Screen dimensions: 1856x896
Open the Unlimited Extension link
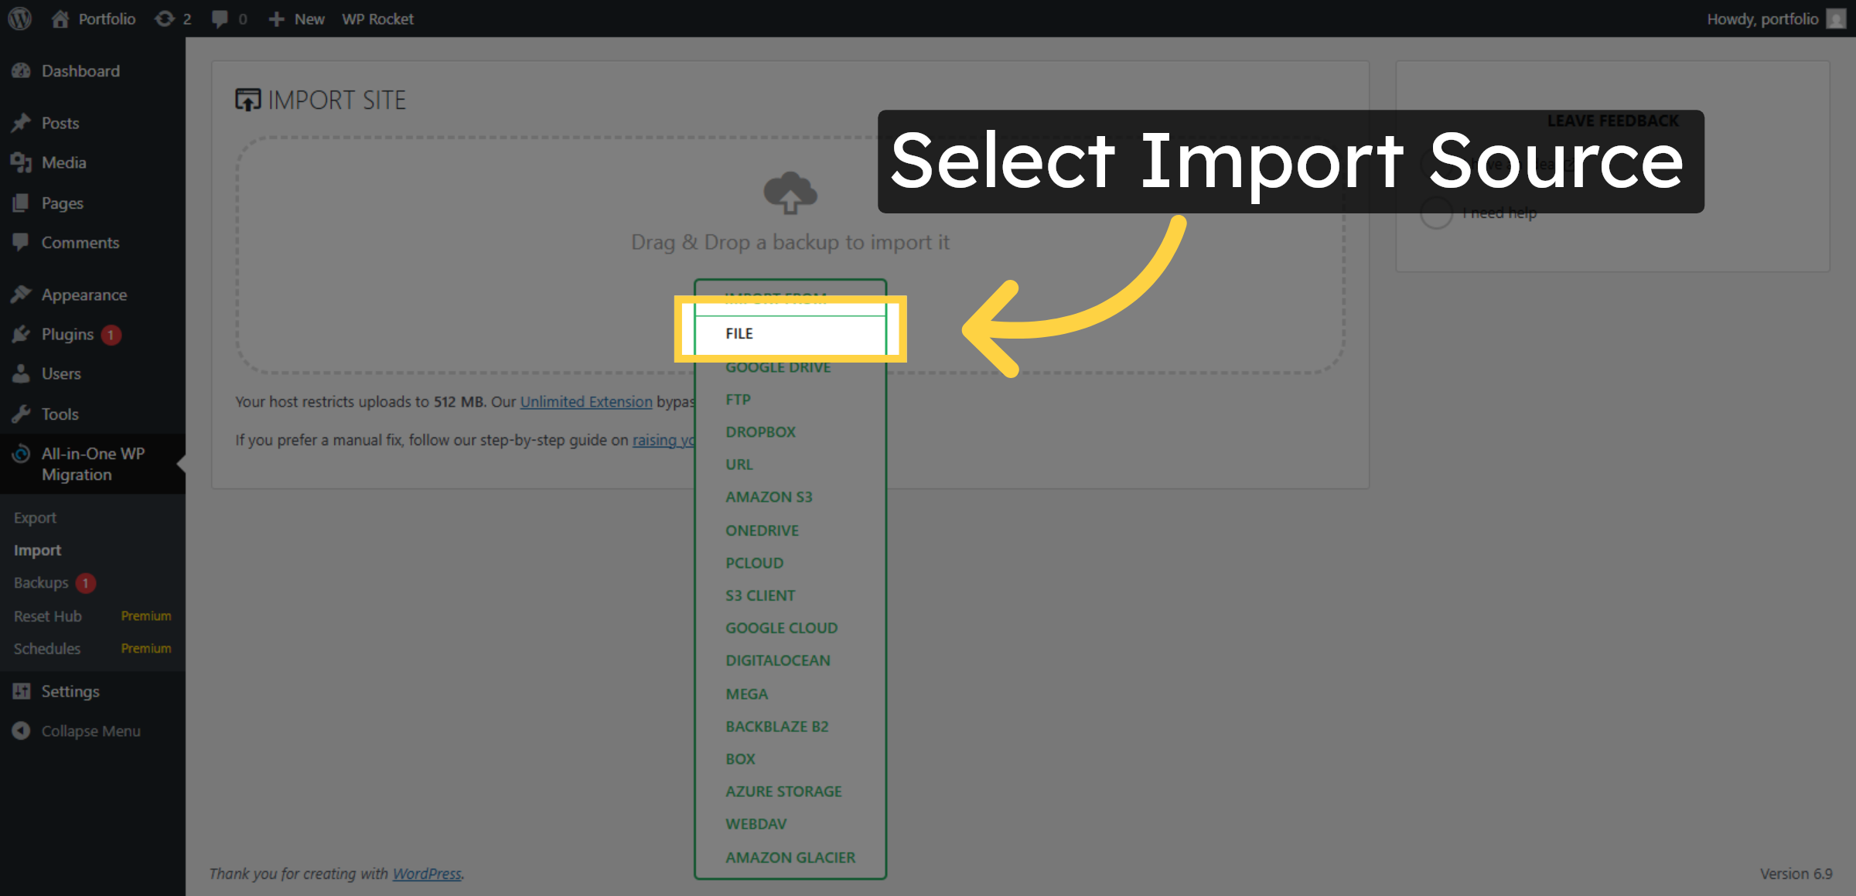(x=586, y=401)
